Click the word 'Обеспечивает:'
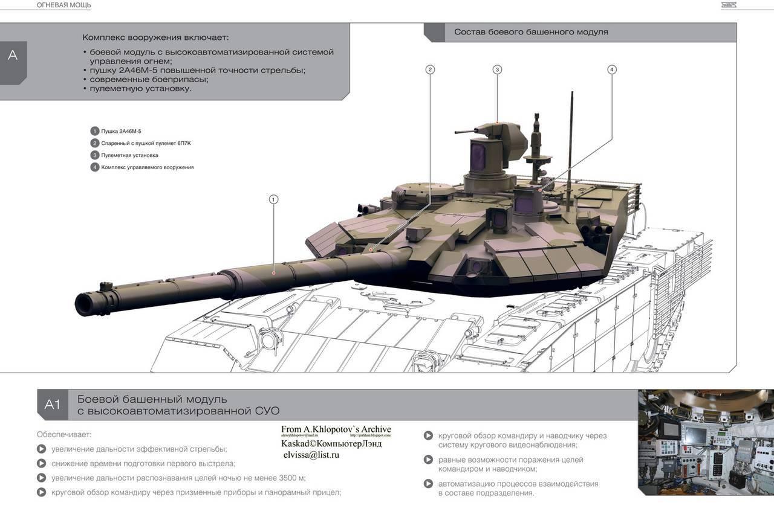Screen dimensions: 774x520 (64, 434)
